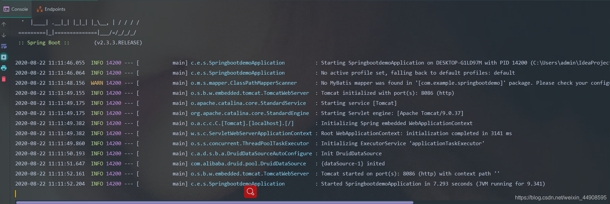The height and width of the screenshot is (204, 610).
Task: Click logger 'c.a.d.s.b.a.DruidDataSourceAutoConfigure'
Action: click(x=251, y=154)
